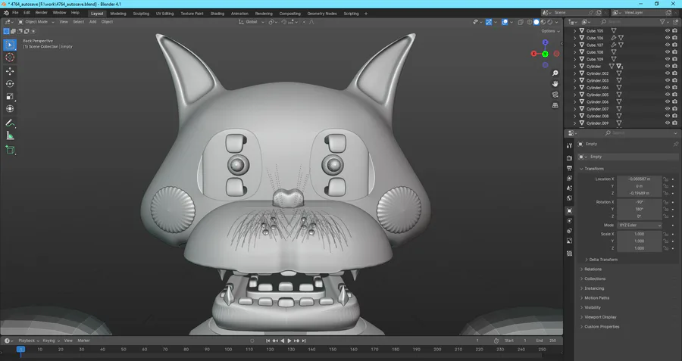The image size is (682, 361).
Task: Hide Cylinder.009 in outliner
Action: coord(667,123)
